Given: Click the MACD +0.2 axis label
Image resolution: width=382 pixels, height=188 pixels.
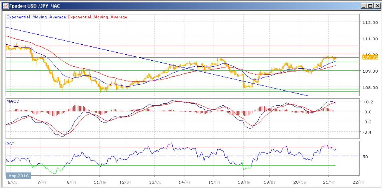Looking at the screenshot, I should click(367, 102).
